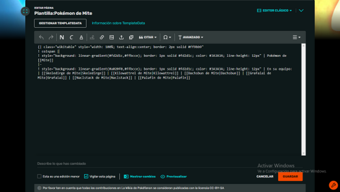Image resolution: width=340 pixels, height=192 pixels.
Task: Click the redo arrow icon
Action: coord(51,37)
